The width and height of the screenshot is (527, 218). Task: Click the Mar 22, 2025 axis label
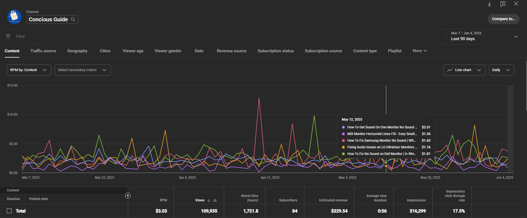[105, 178]
